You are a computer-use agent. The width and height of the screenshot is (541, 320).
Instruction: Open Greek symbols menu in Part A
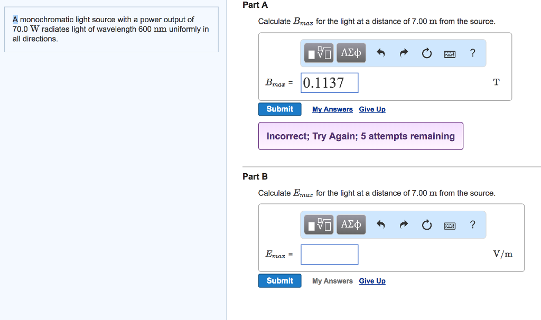coord(351,53)
